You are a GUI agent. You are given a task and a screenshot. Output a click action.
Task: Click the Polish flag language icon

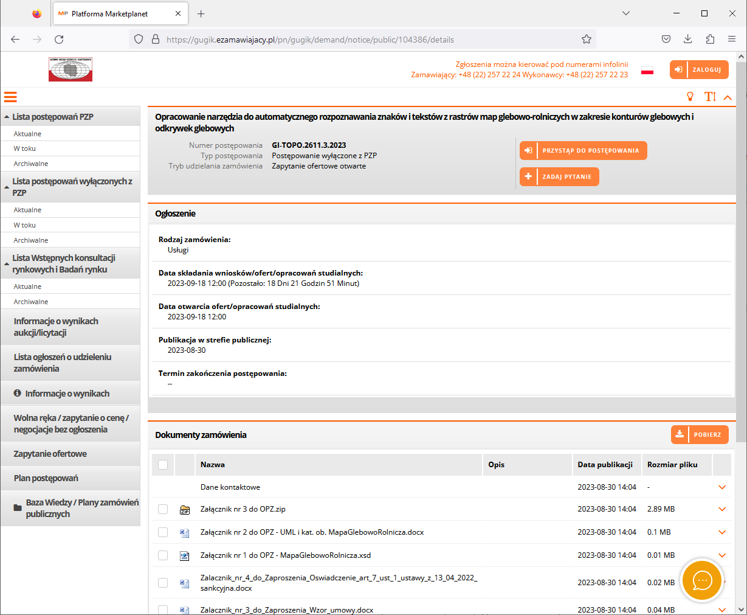[x=647, y=71]
